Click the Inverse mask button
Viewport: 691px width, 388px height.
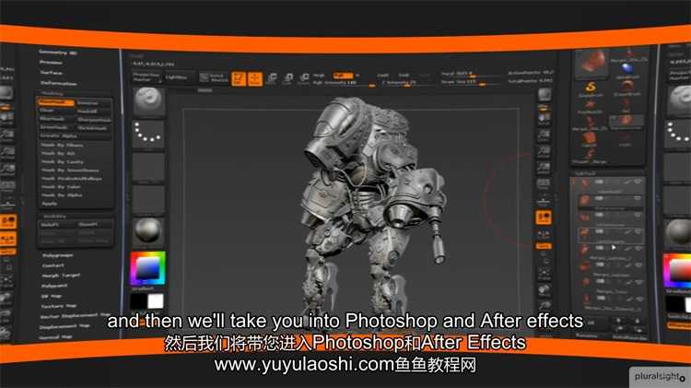pyautogui.click(x=93, y=102)
